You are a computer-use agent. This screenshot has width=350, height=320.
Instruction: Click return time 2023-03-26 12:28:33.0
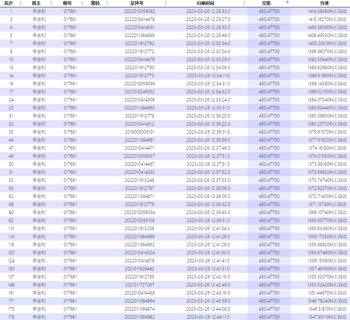pyautogui.click(x=208, y=11)
